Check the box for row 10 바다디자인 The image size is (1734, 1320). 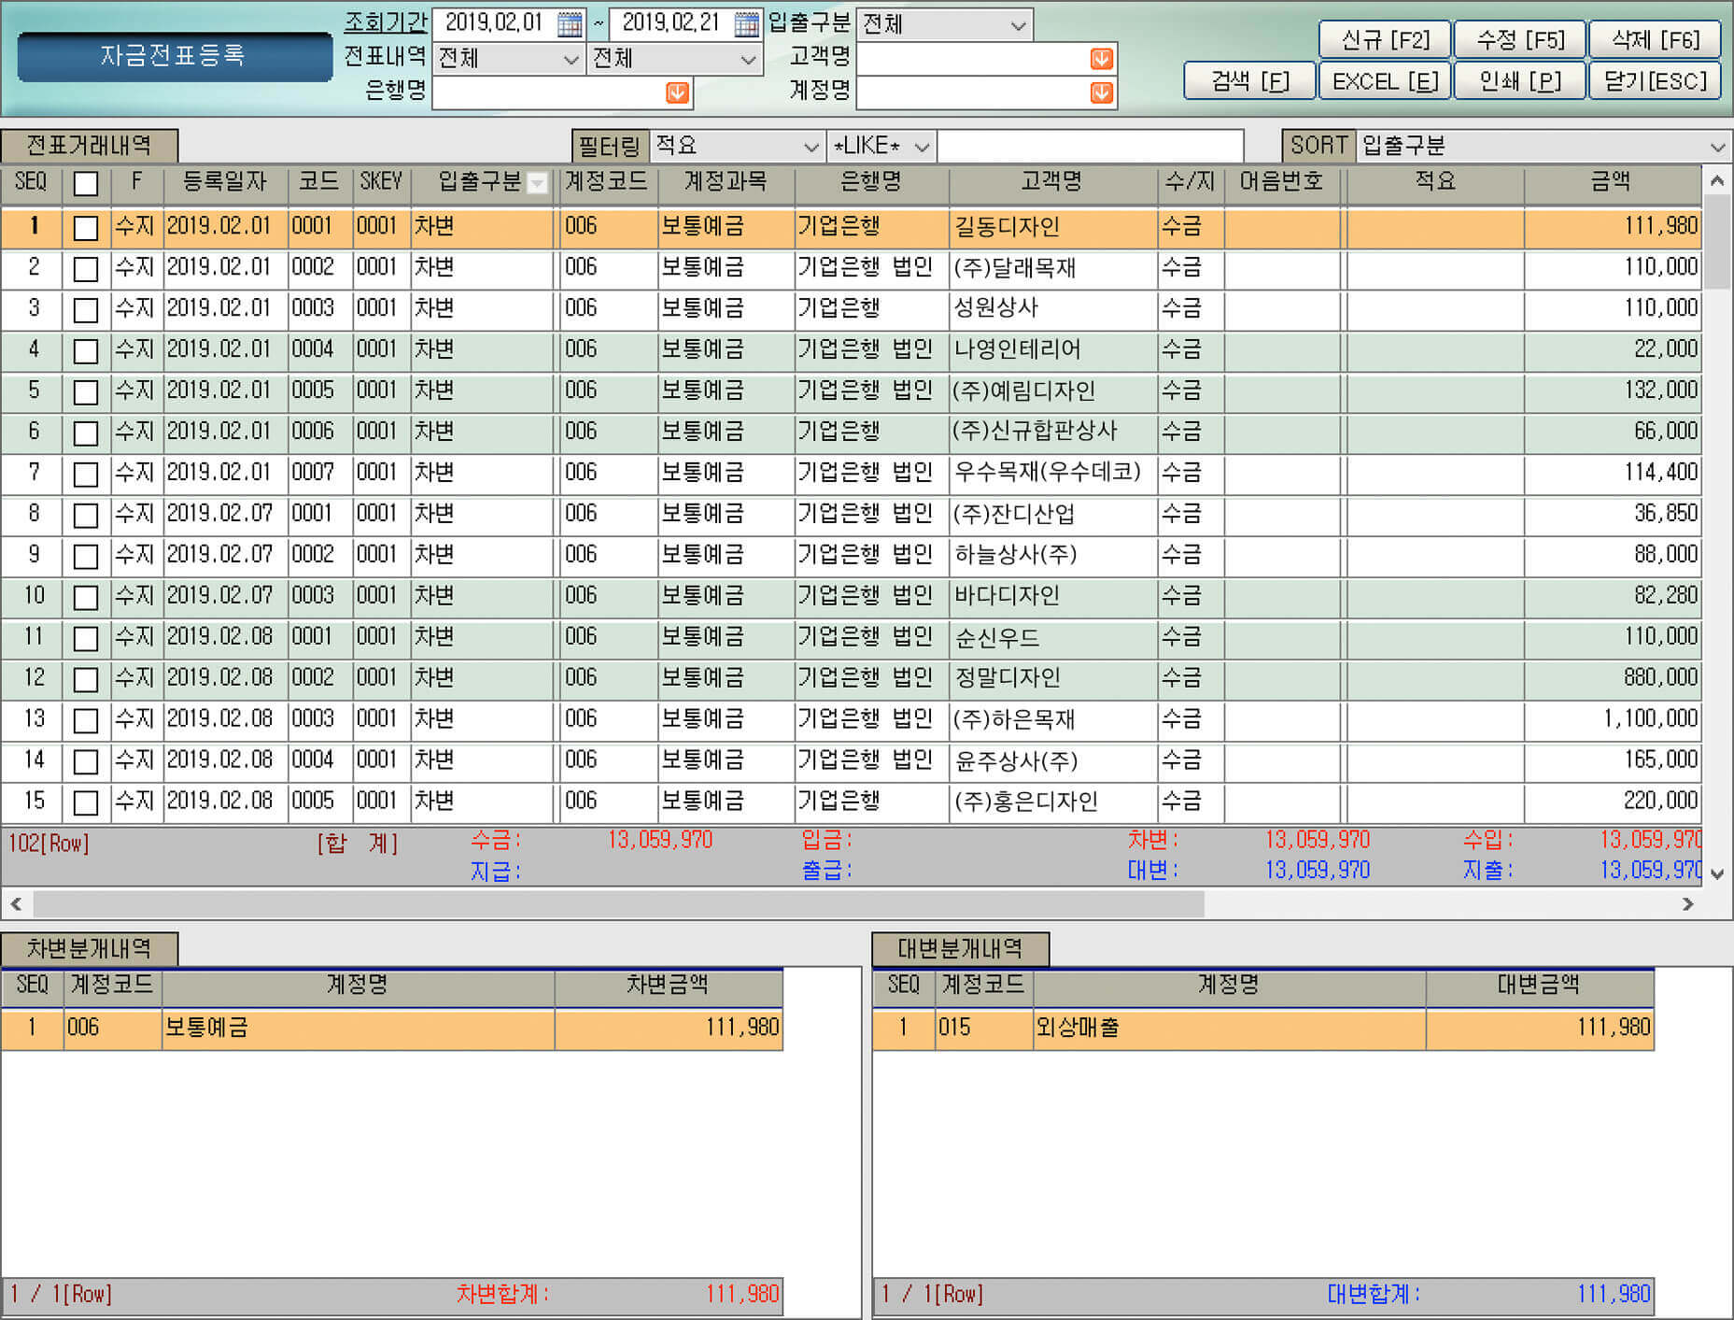click(x=86, y=598)
